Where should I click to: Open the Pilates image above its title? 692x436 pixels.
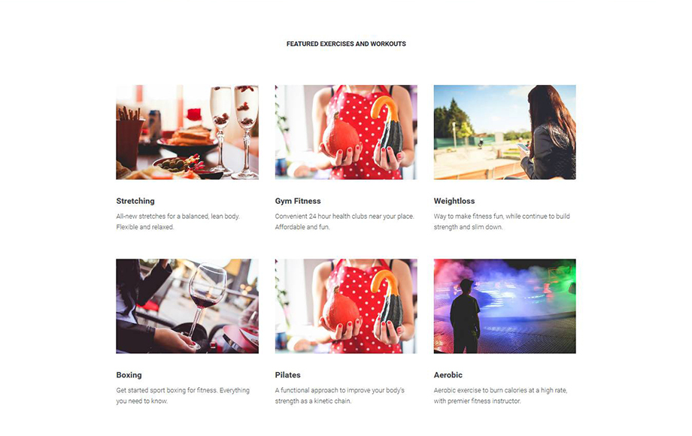(x=346, y=306)
